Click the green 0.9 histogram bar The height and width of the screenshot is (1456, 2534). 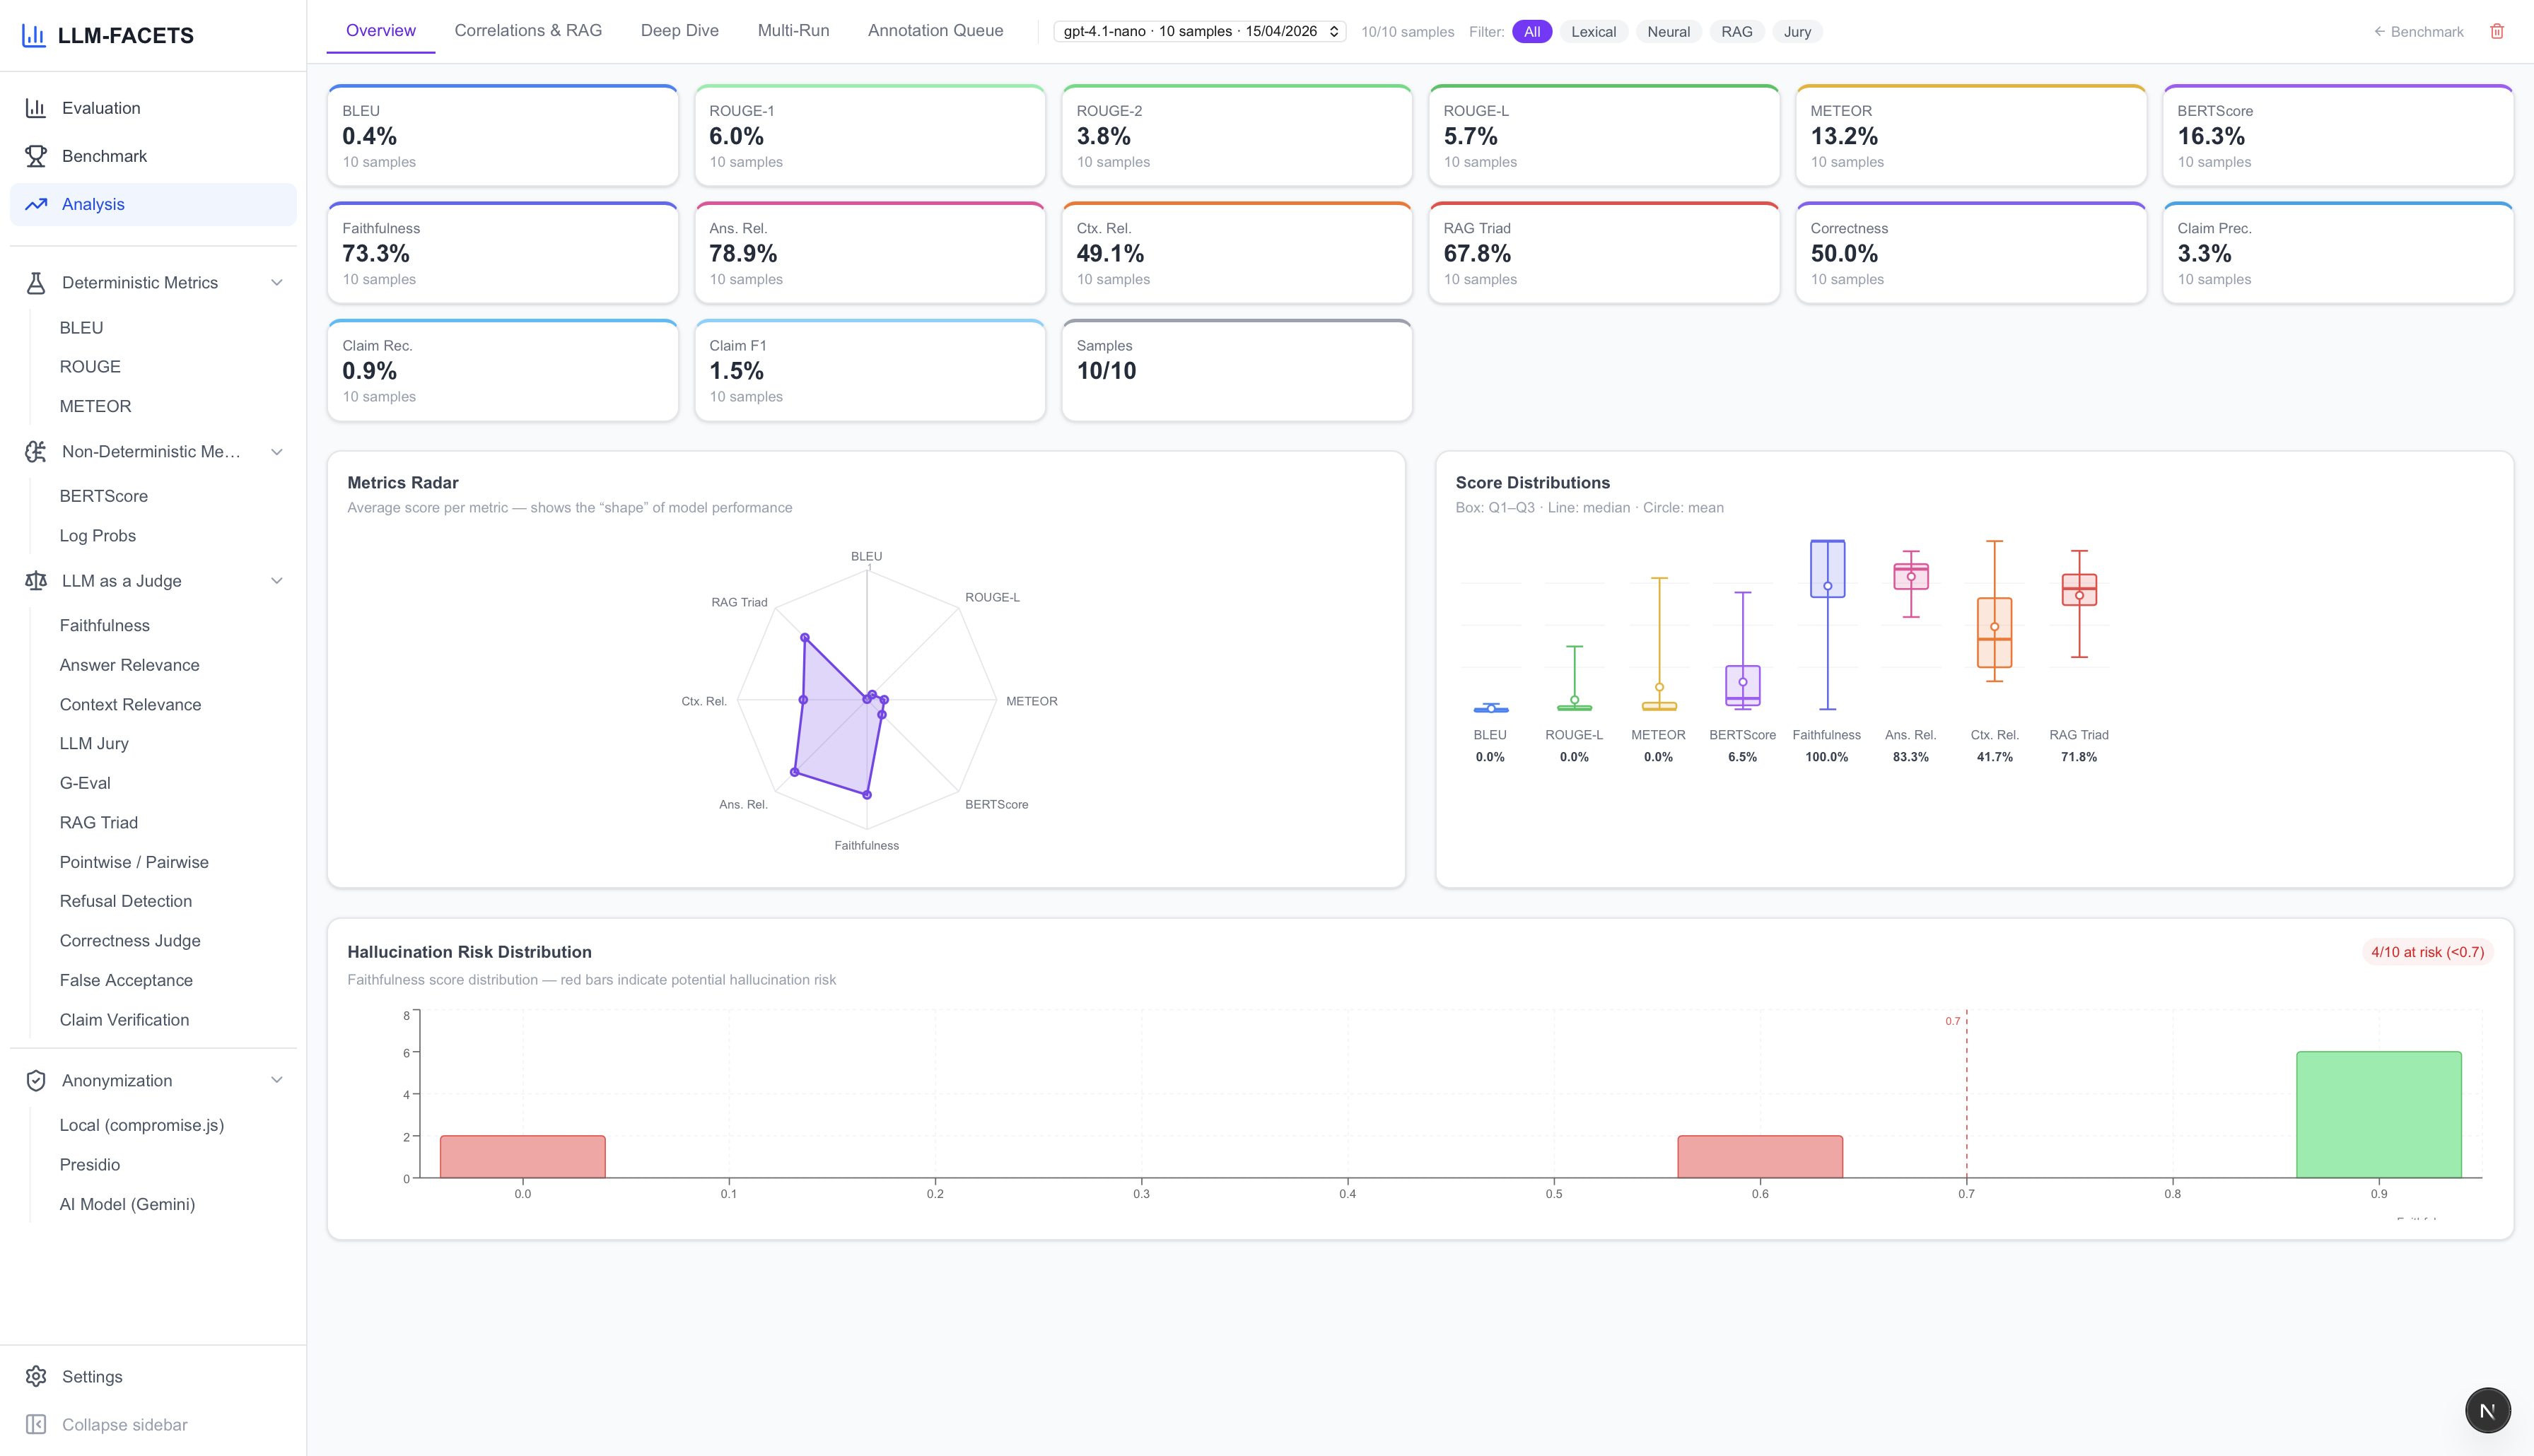point(2378,1114)
